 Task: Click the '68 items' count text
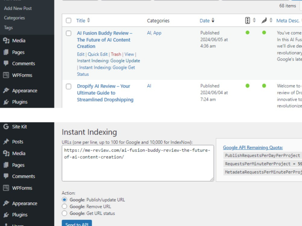288,6
